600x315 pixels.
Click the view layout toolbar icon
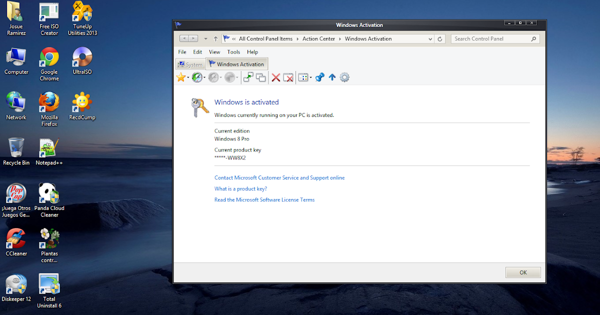(x=303, y=77)
